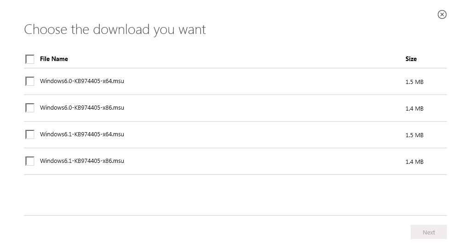
Task: Tick the checkbox for Windows6.0-KB974405-x64.msu
Action: (x=30, y=81)
